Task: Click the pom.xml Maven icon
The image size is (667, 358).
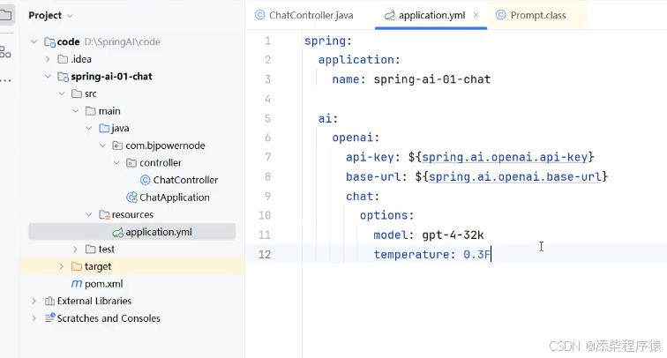Action: pyautogui.click(x=77, y=284)
